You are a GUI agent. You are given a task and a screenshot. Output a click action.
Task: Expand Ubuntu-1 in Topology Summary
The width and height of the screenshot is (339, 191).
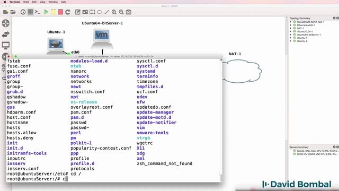291,38
